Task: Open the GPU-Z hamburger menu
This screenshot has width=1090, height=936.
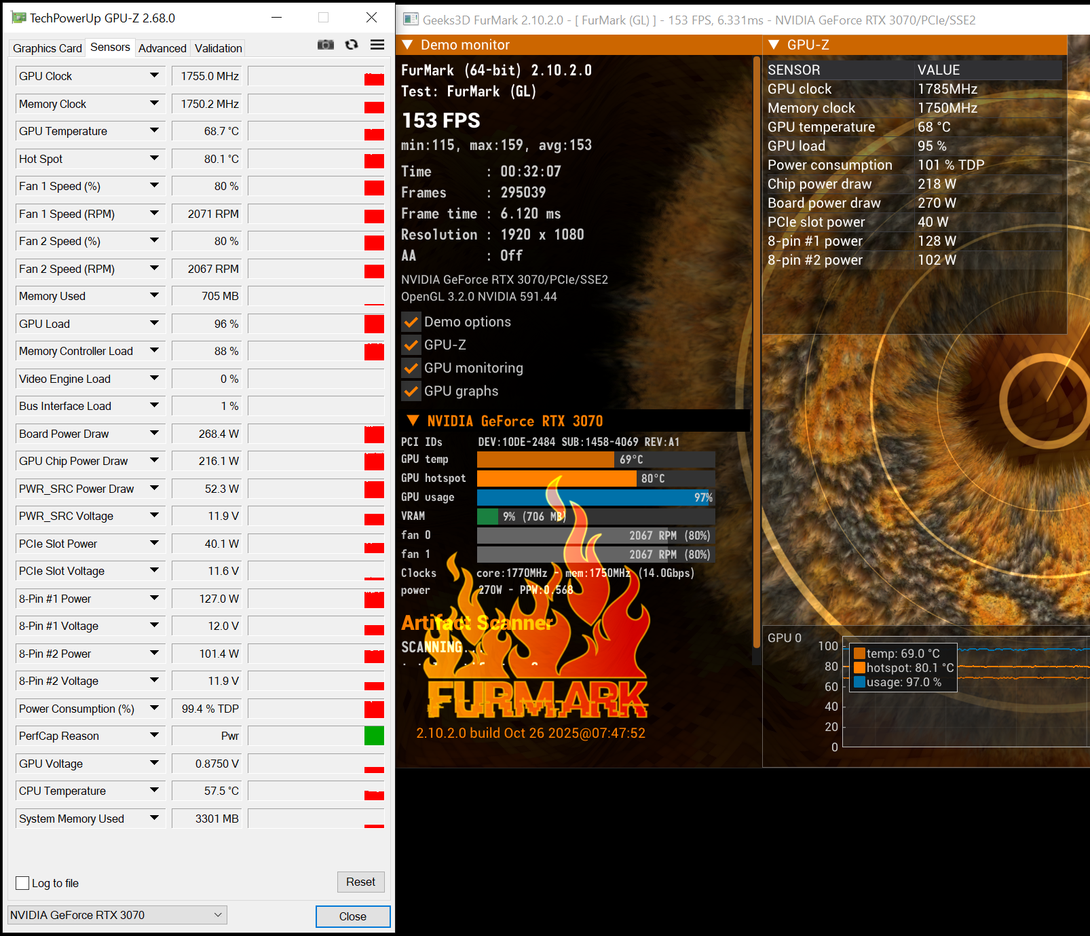Action: (x=377, y=45)
